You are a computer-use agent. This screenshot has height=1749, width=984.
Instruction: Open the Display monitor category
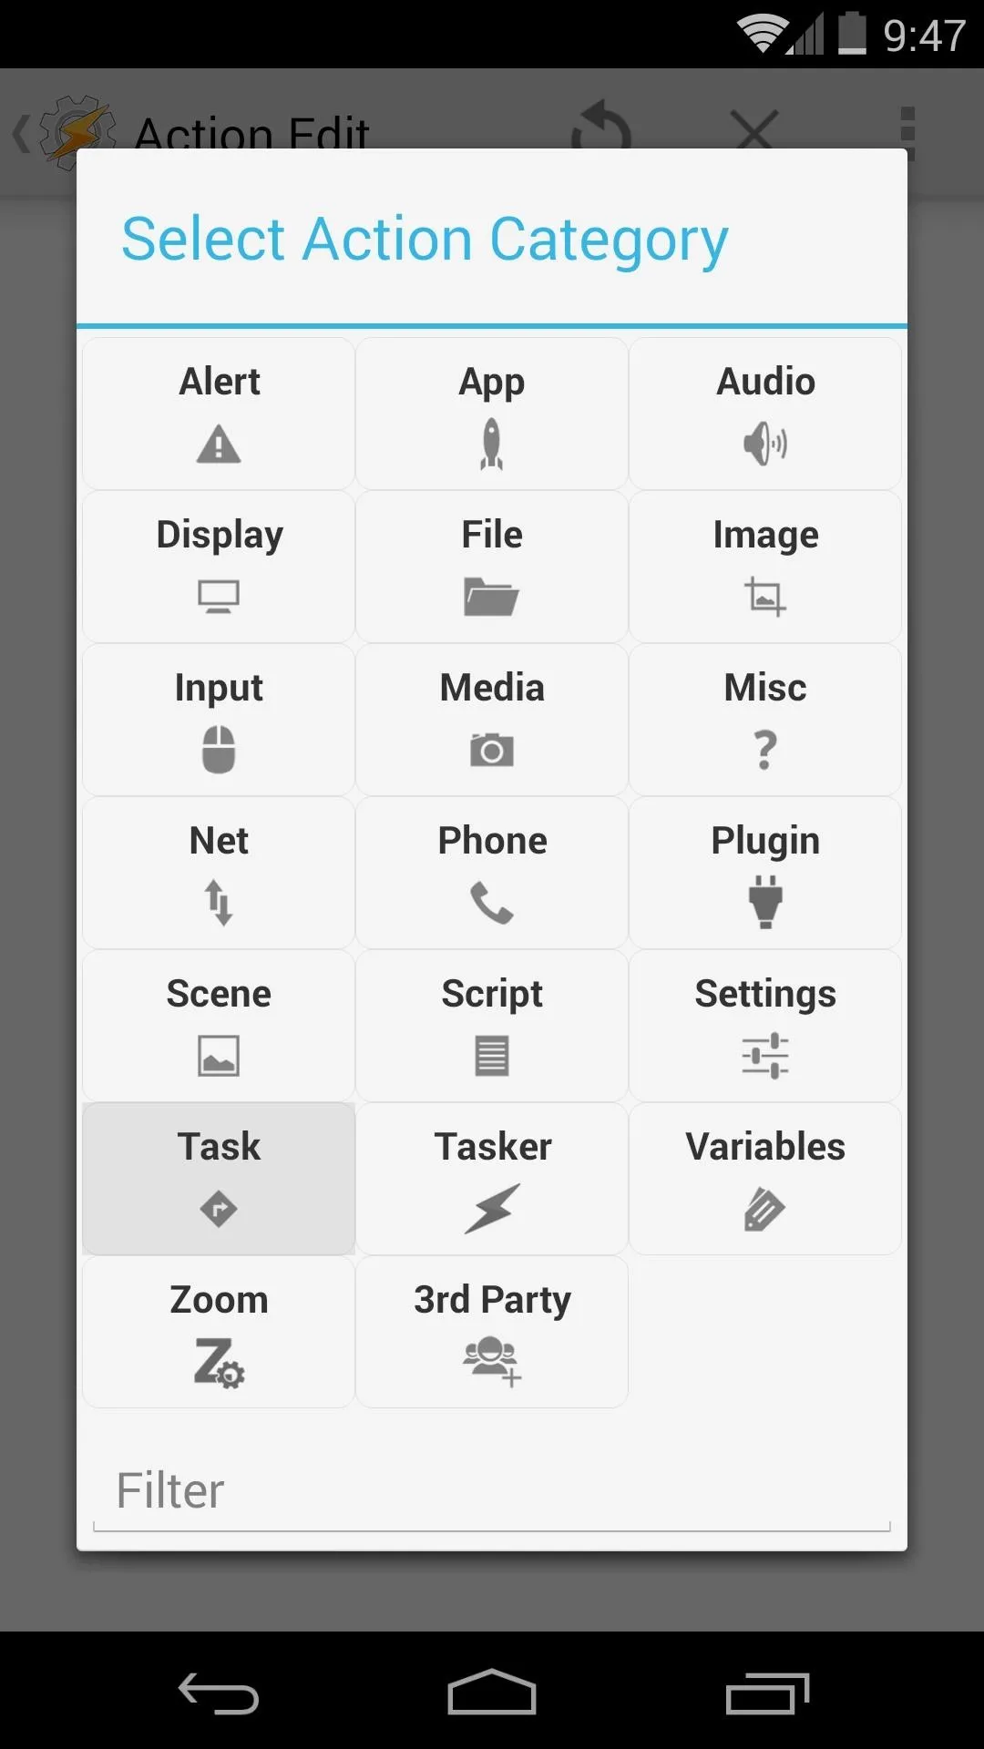(219, 567)
